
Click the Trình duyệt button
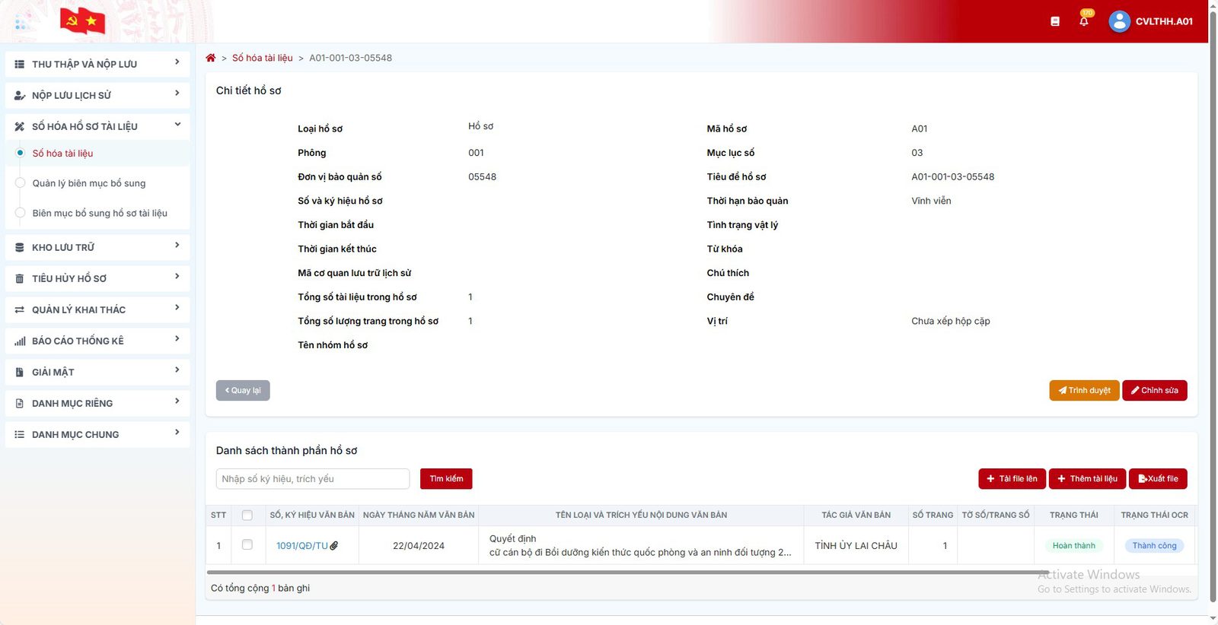[x=1084, y=391]
